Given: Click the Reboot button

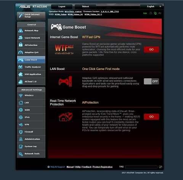Looking at the screenshot, I should point(85,6).
